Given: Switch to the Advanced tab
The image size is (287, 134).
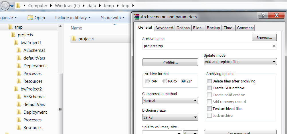Looking at the screenshot, I should click(x=164, y=28).
